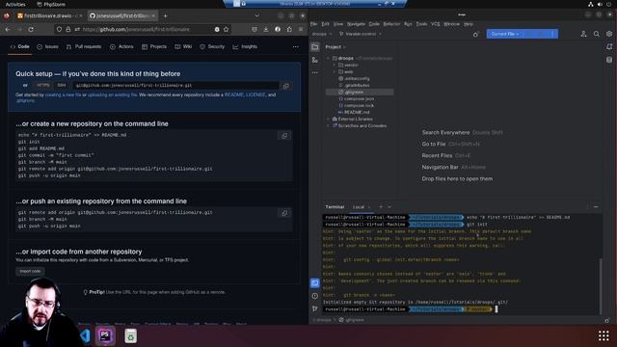Copy the create new repository commands
The height and width of the screenshot is (347, 617).
[x=284, y=136]
